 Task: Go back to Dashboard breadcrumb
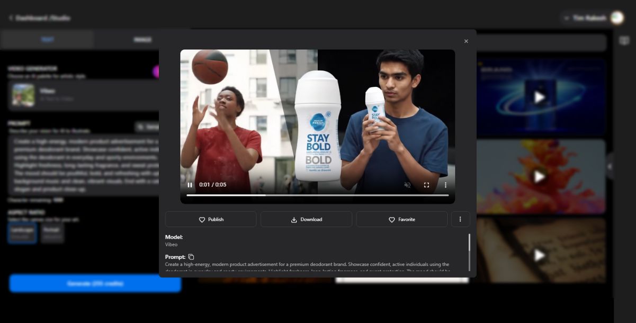(x=39, y=18)
